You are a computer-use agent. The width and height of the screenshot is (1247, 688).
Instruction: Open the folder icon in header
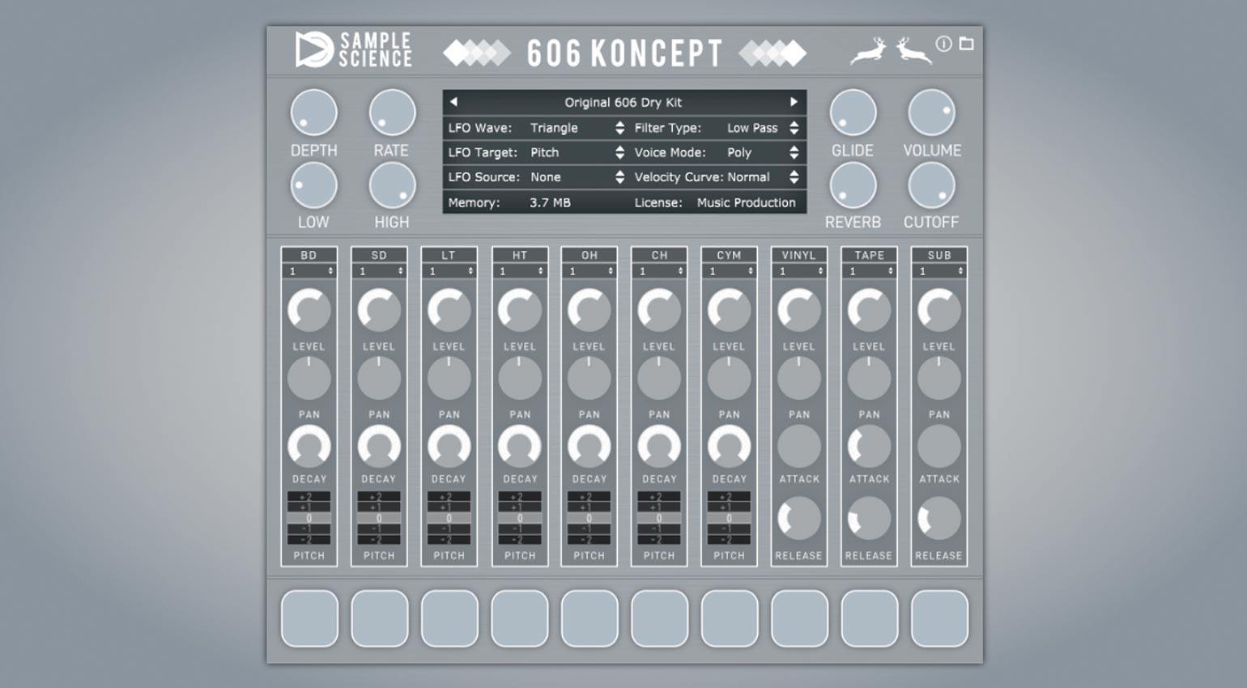tap(967, 44)
